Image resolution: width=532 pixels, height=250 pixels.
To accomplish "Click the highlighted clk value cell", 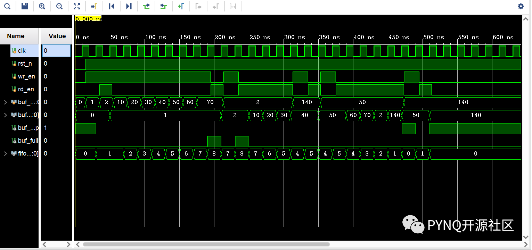I will pos(56,51).
